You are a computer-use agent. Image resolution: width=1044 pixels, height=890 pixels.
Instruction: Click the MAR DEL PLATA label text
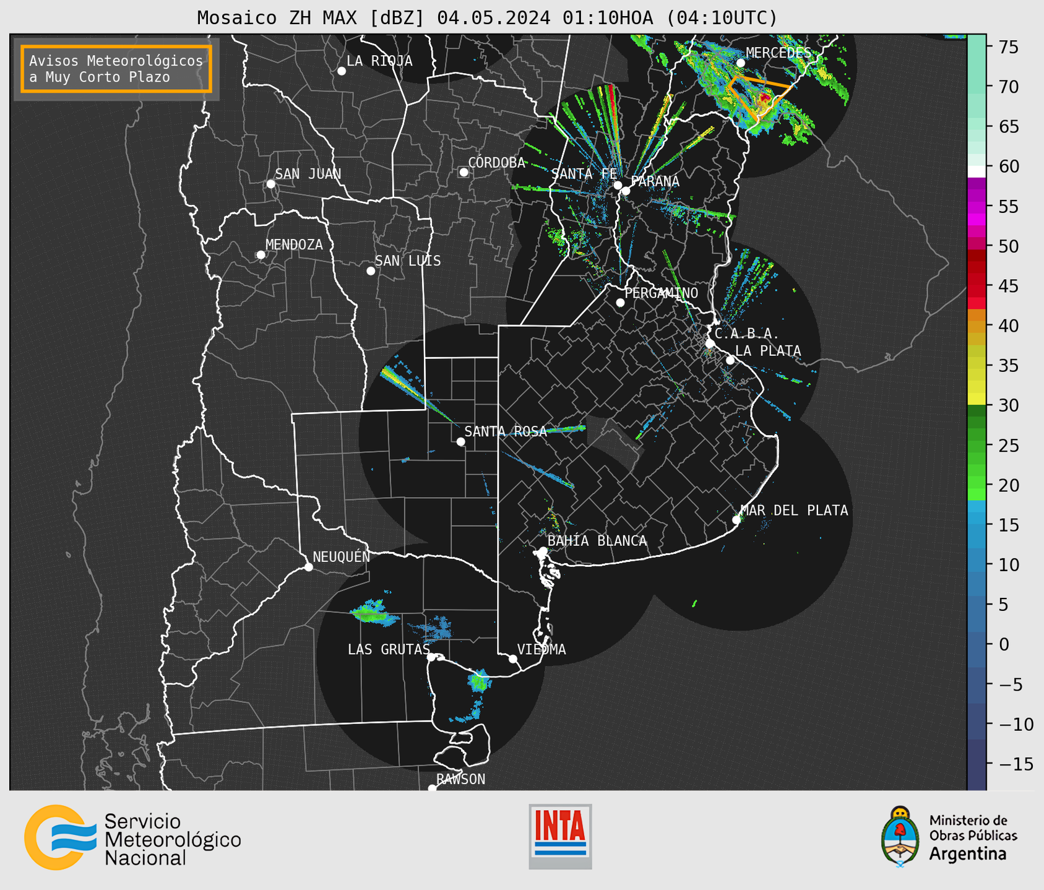pos(795,510)
